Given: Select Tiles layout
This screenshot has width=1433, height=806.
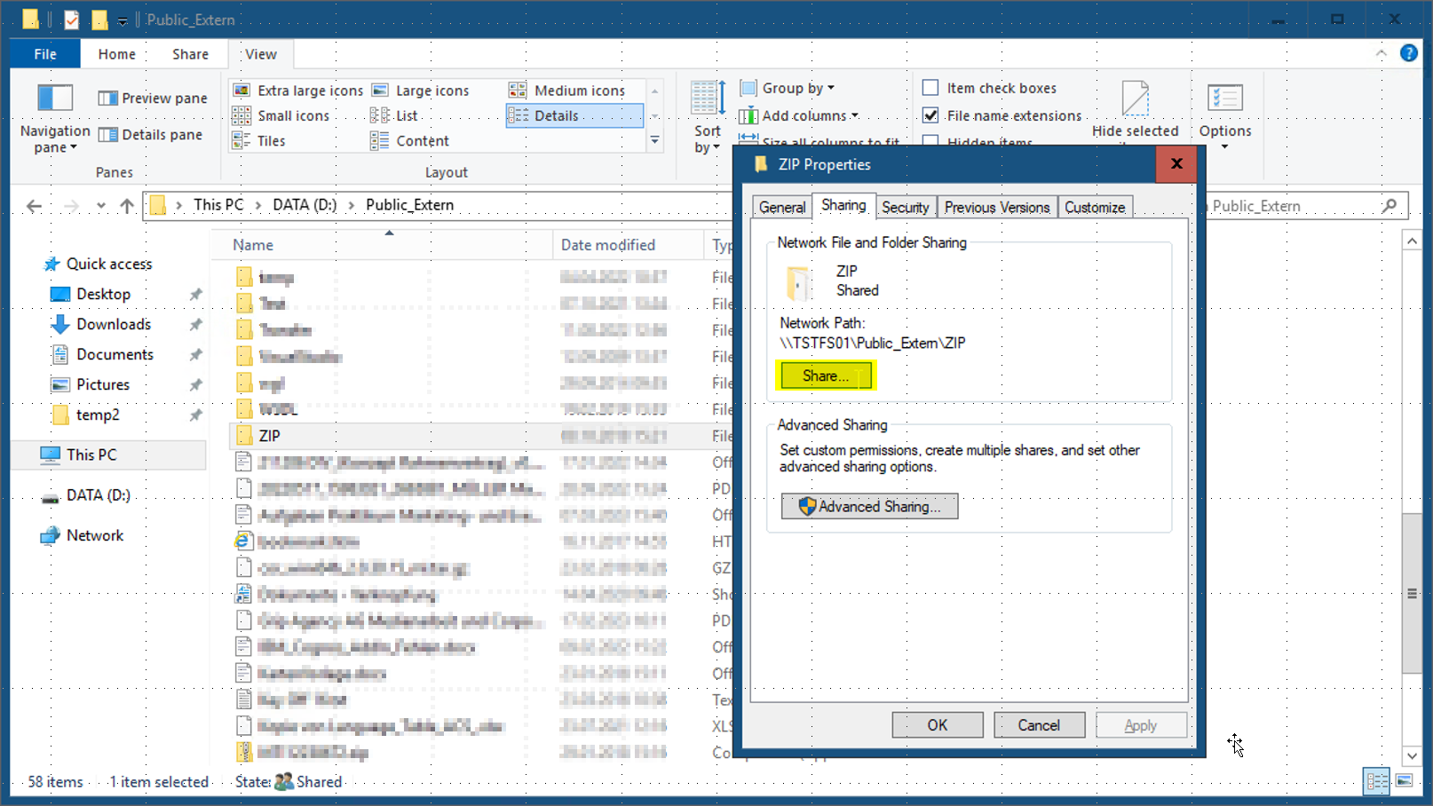Looking at the screenshot, I should 259,140.
